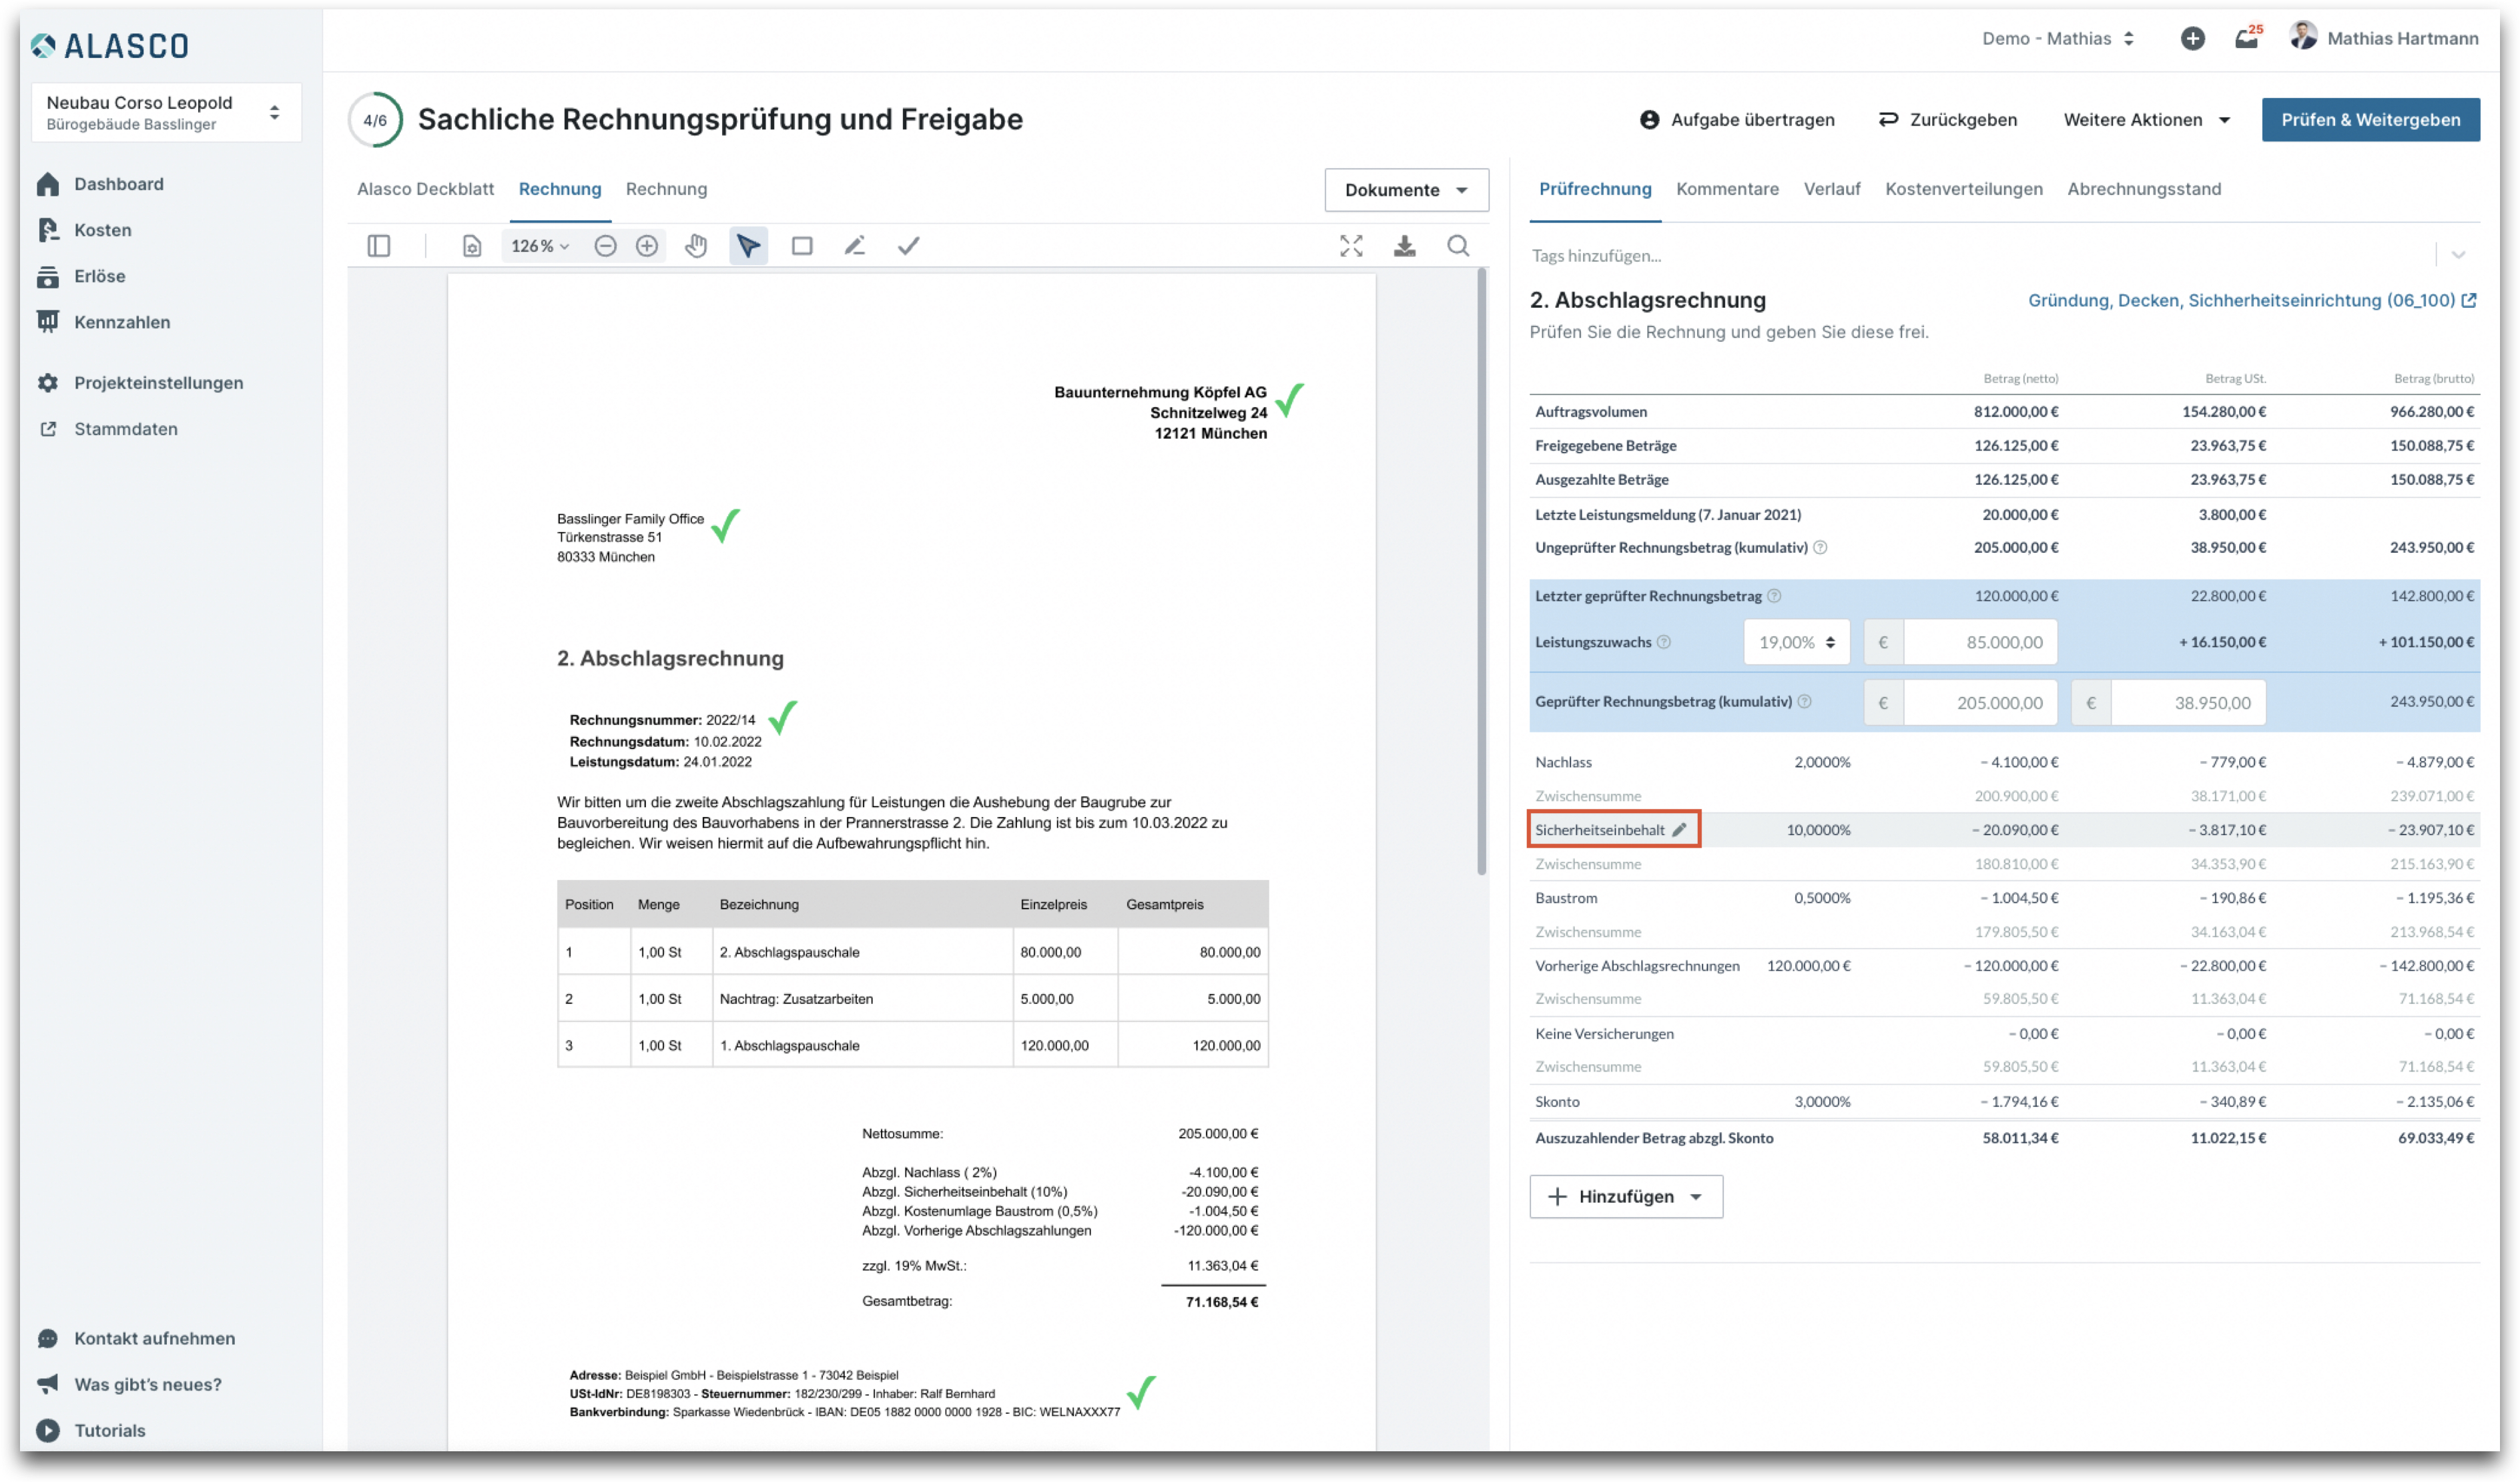This screenshot has width=2520, height=1482.
Task: Open the Kosten section
Action: point(84,230)
